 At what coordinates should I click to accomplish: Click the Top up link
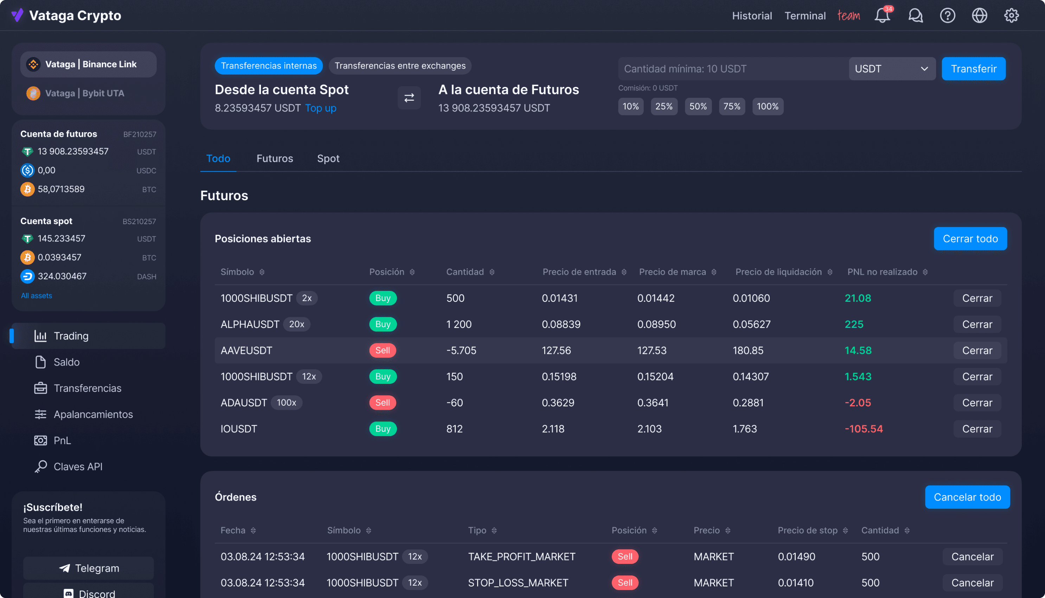coord(321,108)
